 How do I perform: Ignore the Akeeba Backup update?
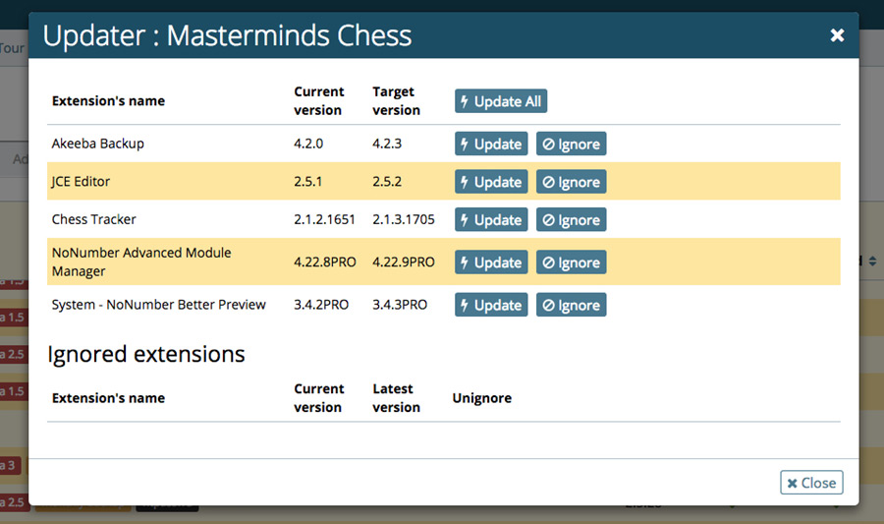[571, 144]
